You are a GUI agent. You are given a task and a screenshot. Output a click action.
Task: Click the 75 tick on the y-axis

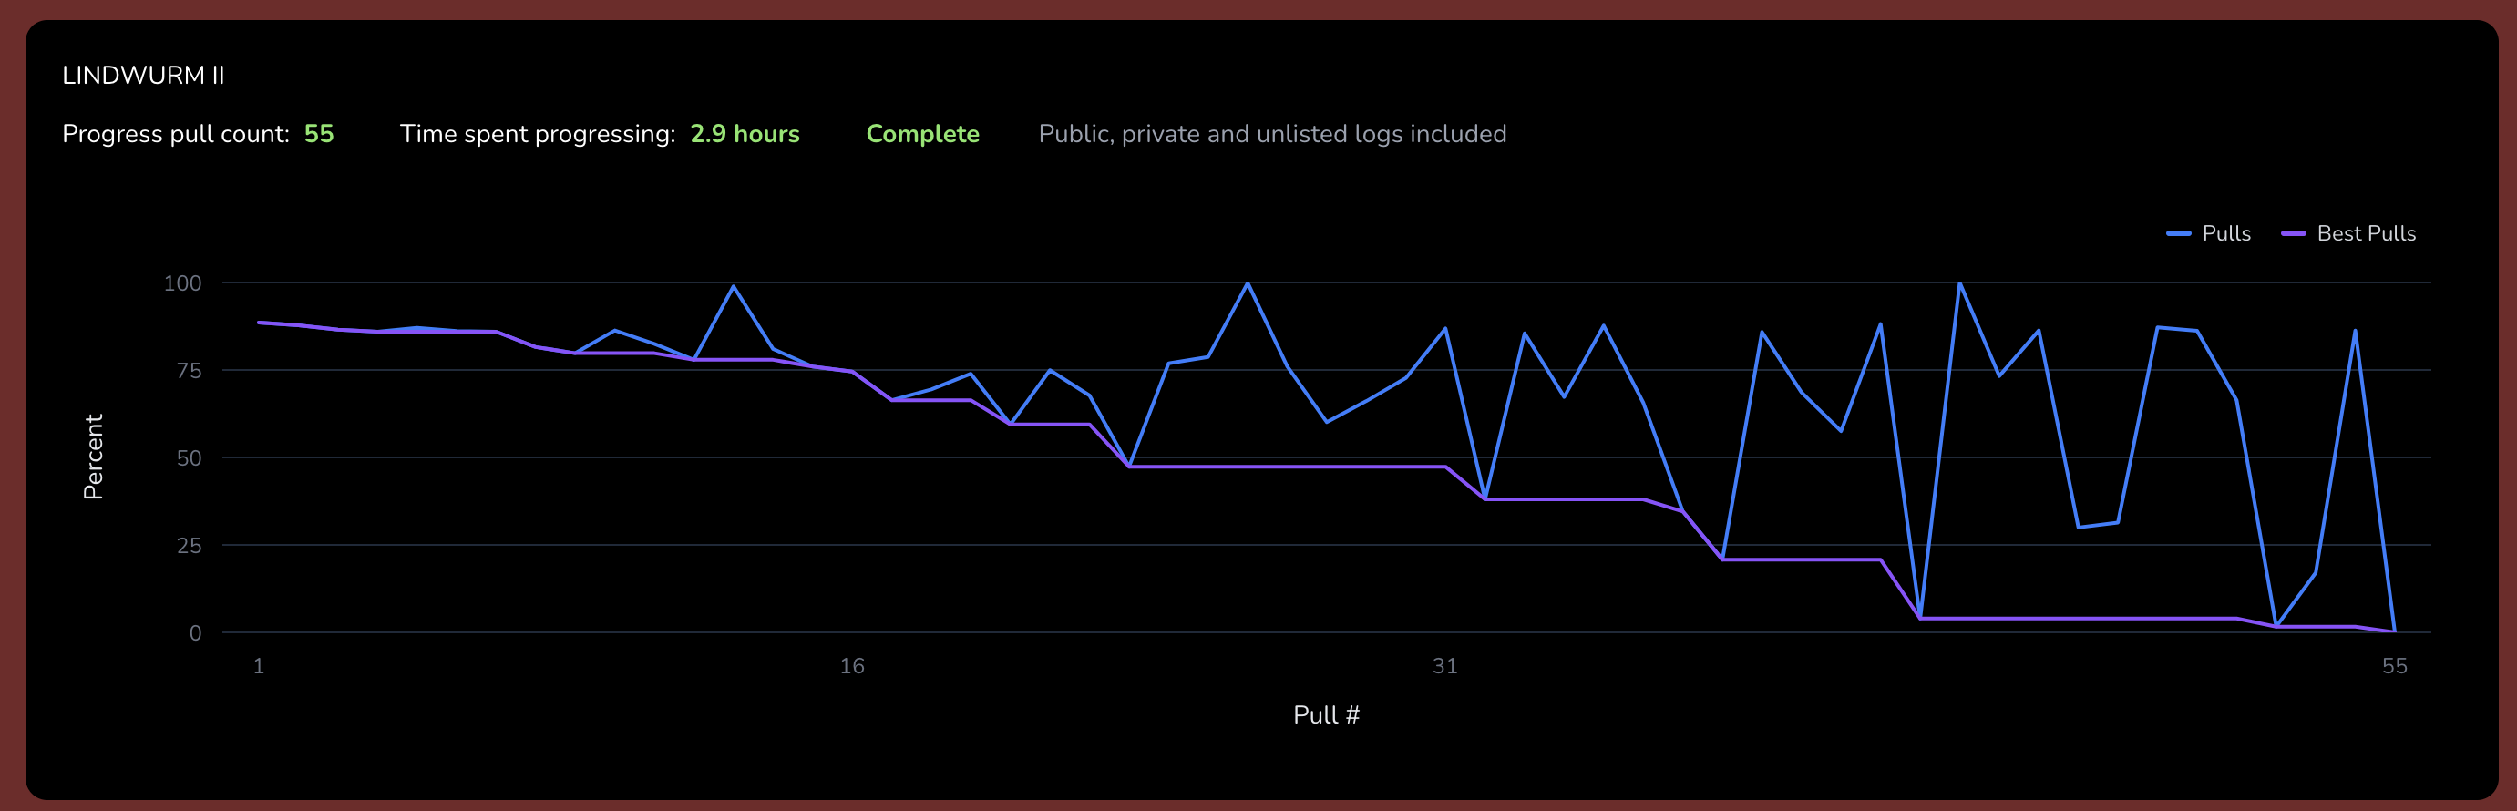click(x=190, y=370)
